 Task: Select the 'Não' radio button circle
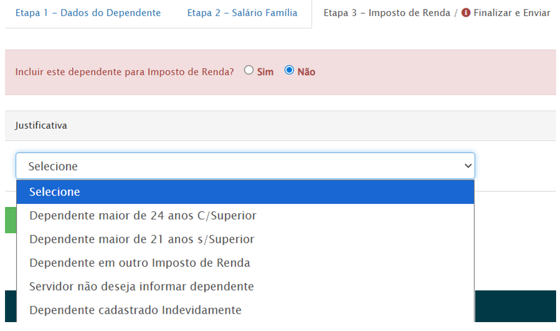(x=289, y=71)
